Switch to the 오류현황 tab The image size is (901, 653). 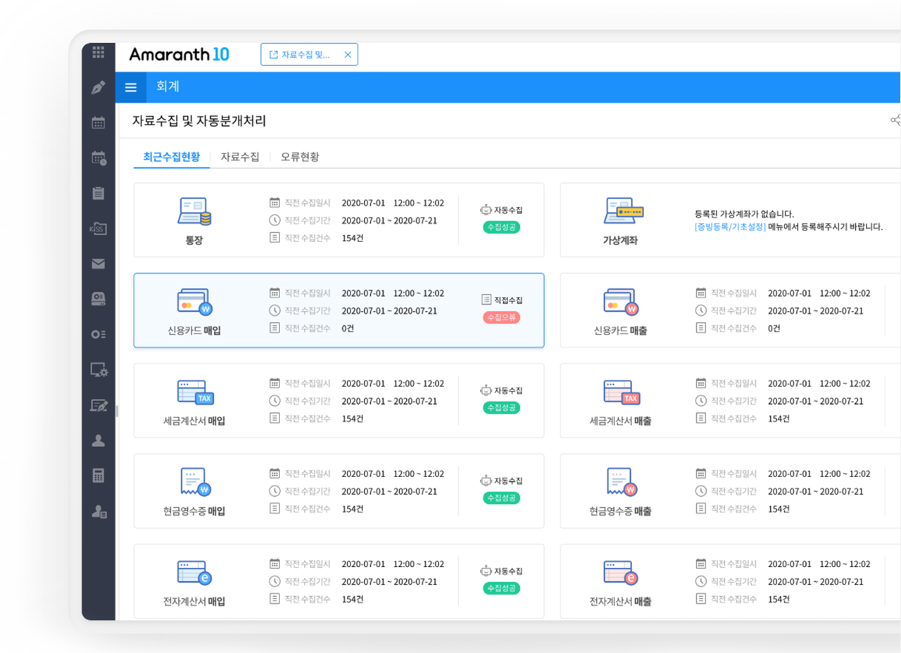[300, 157]
